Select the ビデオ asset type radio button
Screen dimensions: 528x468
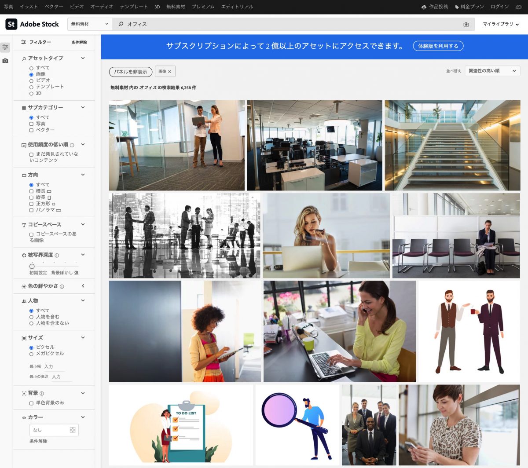click(x=31, y=80)
